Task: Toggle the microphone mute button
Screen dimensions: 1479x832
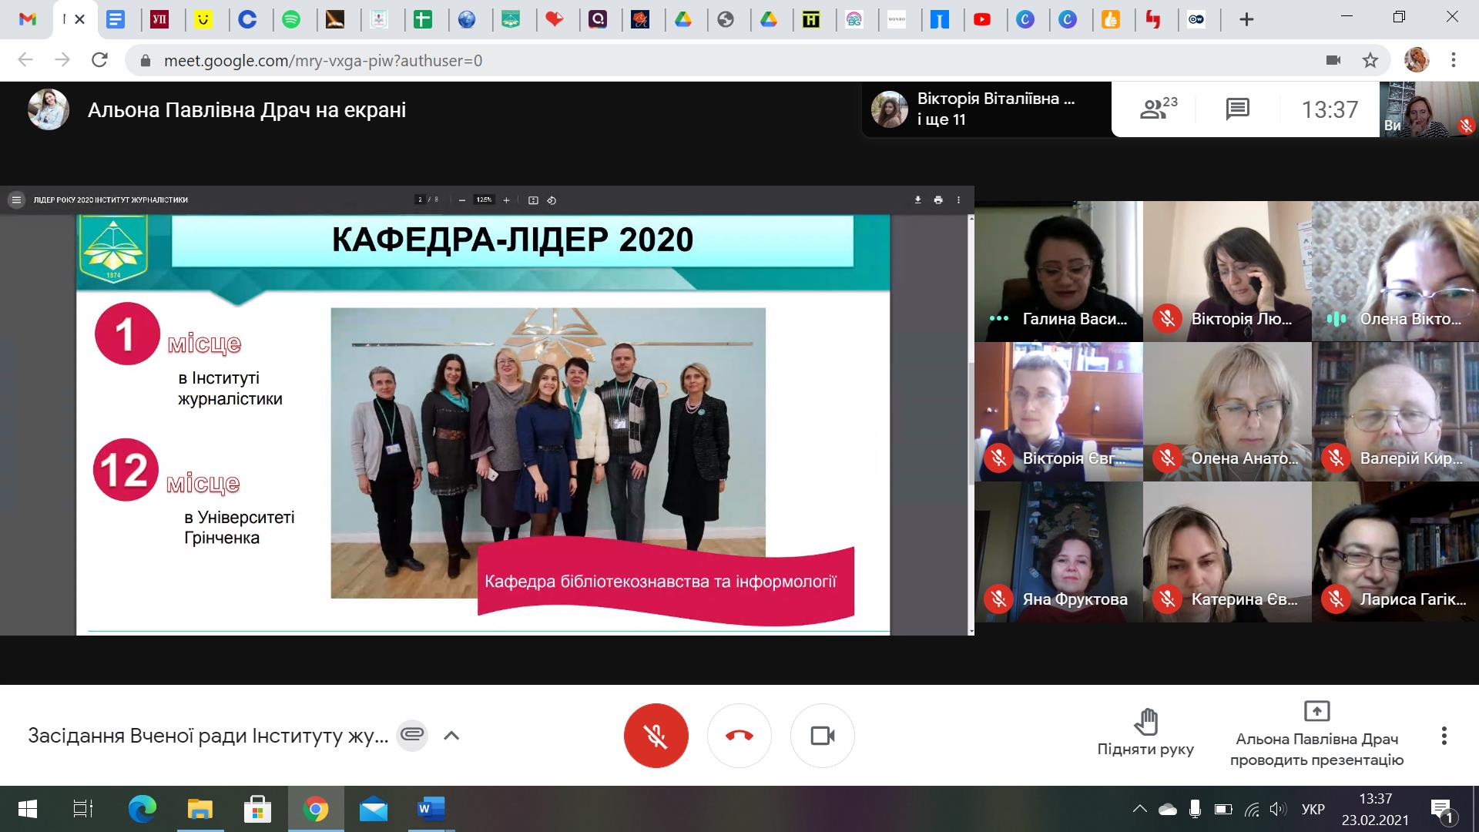Action: tap(656, 736)
